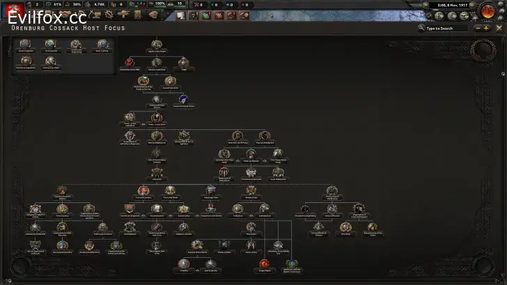Click the political power counter beside the flag
Image resolution: width=507 pixels, height=285 pixels.
[x=35, y=5]
